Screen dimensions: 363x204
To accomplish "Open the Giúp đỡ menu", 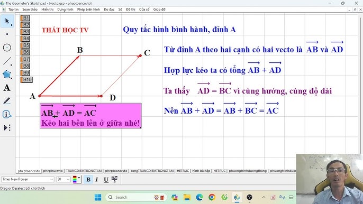I will point(159,10).
